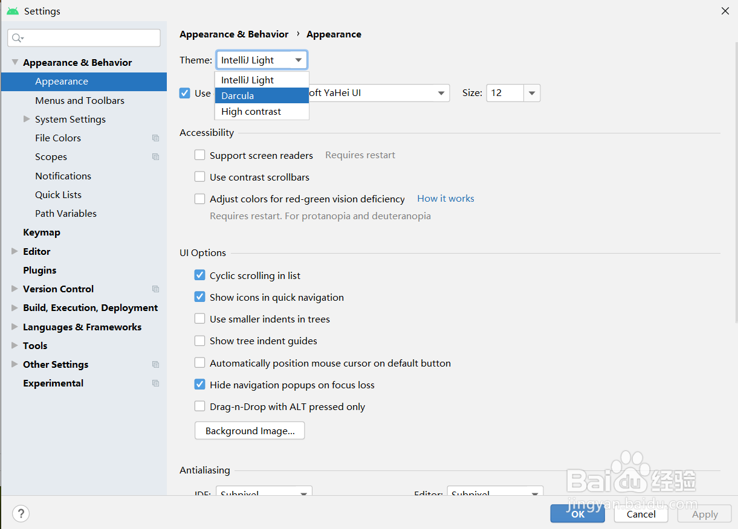Image resolution: width=738 pixels, height=529 pixels.
Task: Click the Cancel button
Action: (x=641, y=514)
